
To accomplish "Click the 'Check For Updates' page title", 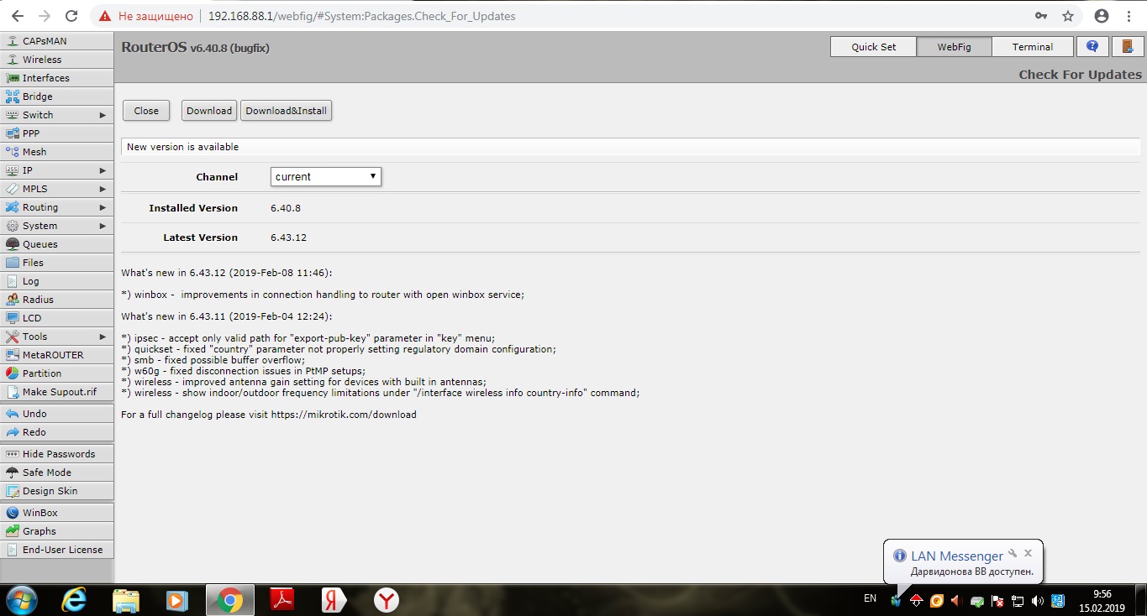I will click(x=1080, y=75).
